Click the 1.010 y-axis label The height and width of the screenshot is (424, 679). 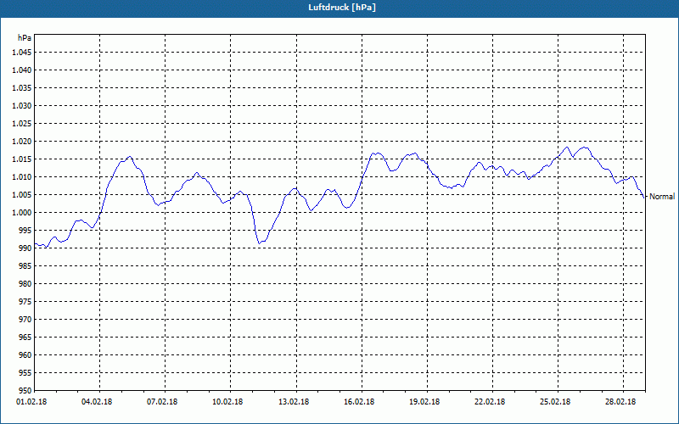point(22,177)
